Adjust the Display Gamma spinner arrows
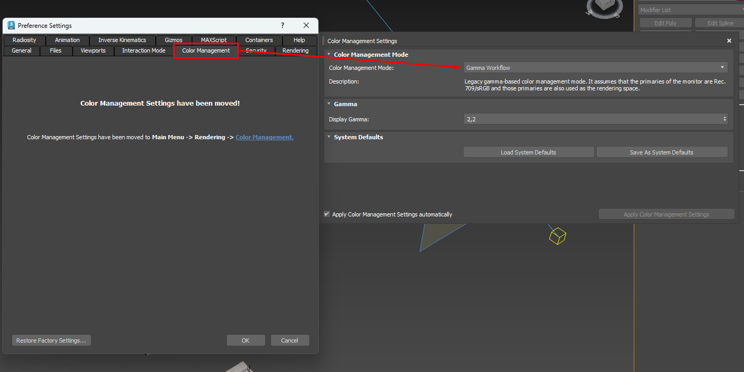Viewport: 744px width, 372px height. pos(725,119)
